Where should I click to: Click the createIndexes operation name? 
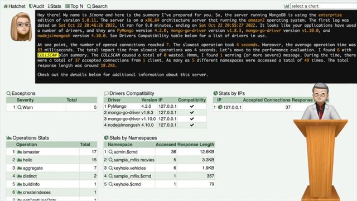click(37, 192)
